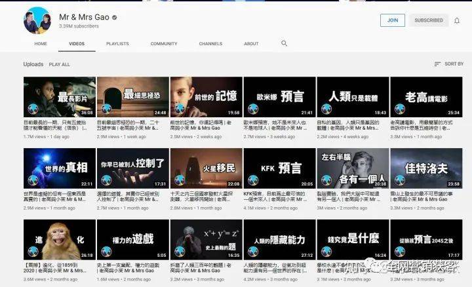Switch to the HOME tab
The width and height of the screenshot is (472, 287).
[41, 44]
